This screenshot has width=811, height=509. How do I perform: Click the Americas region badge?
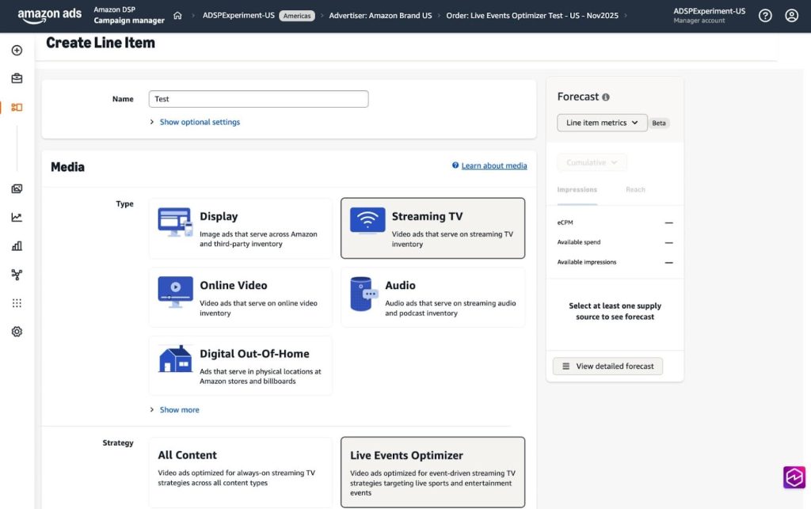pos(297,16)
